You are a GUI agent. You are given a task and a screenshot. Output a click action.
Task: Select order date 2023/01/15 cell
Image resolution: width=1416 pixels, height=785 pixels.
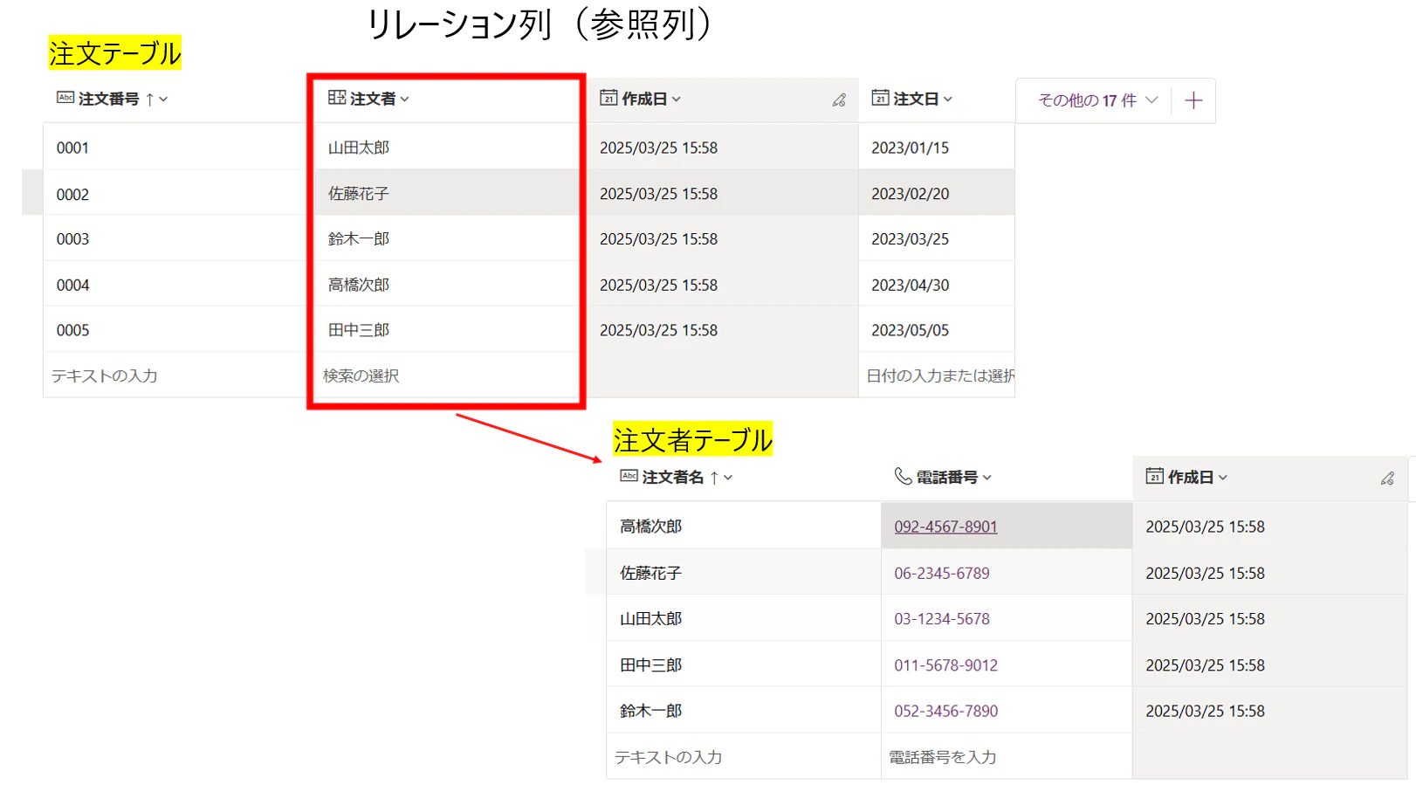[937, 148]
